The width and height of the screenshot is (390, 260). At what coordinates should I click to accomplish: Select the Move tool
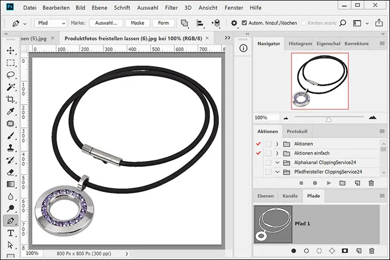10,50
